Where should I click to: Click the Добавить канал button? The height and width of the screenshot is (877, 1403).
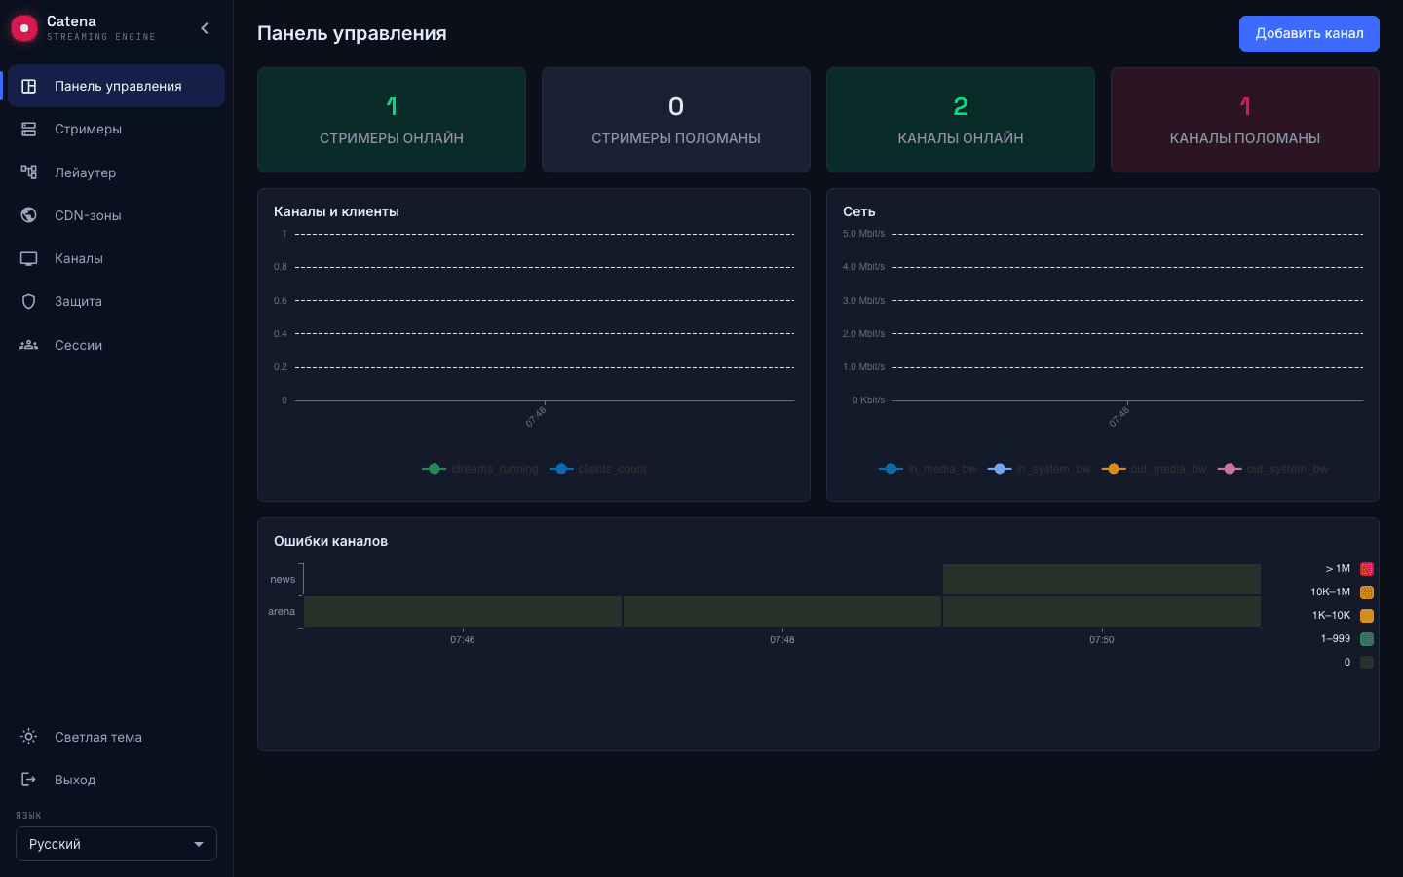tap(1309, 33)
